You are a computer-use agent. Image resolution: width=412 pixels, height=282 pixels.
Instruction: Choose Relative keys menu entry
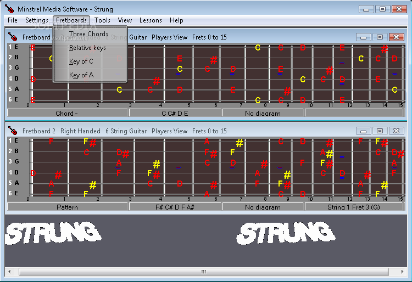click(x=87, y=48)
